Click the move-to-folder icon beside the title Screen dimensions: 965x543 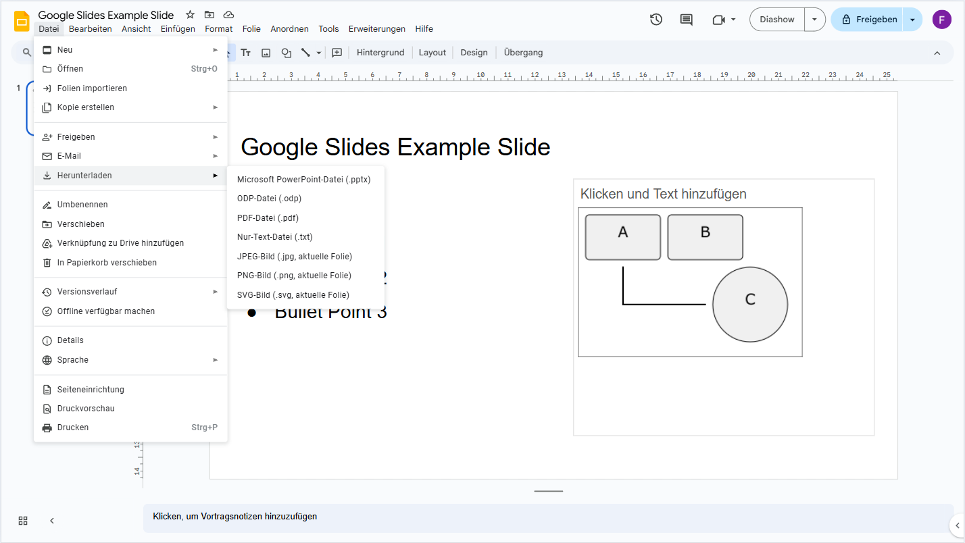209,14
